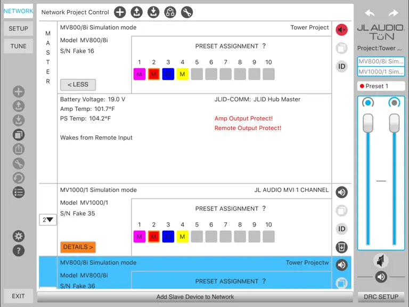Click the sidebar plus add icon

tap(19, 92)
